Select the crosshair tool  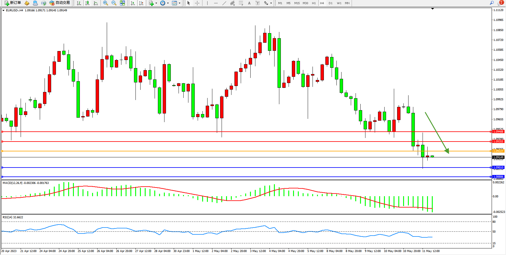[197, 3]
